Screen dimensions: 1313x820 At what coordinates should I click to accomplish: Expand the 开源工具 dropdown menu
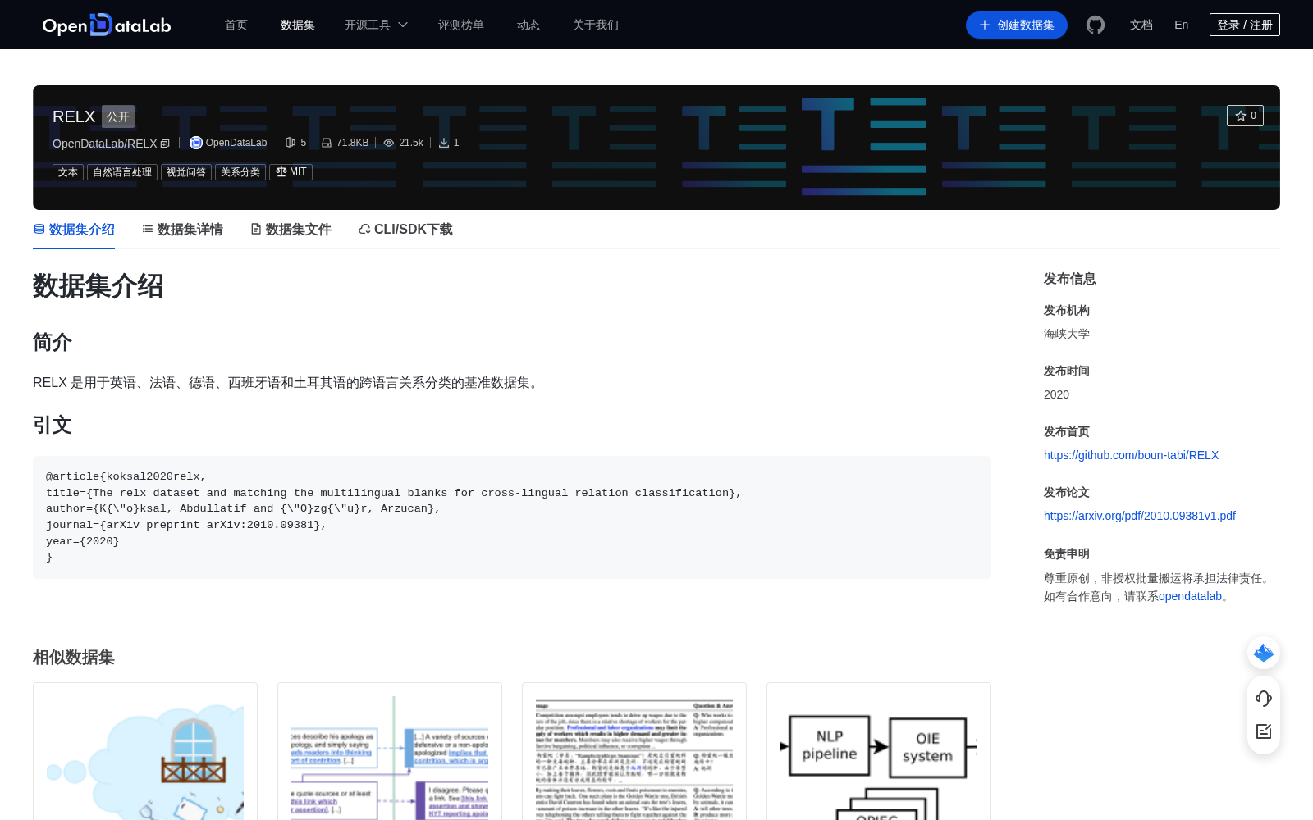(376, 25)
